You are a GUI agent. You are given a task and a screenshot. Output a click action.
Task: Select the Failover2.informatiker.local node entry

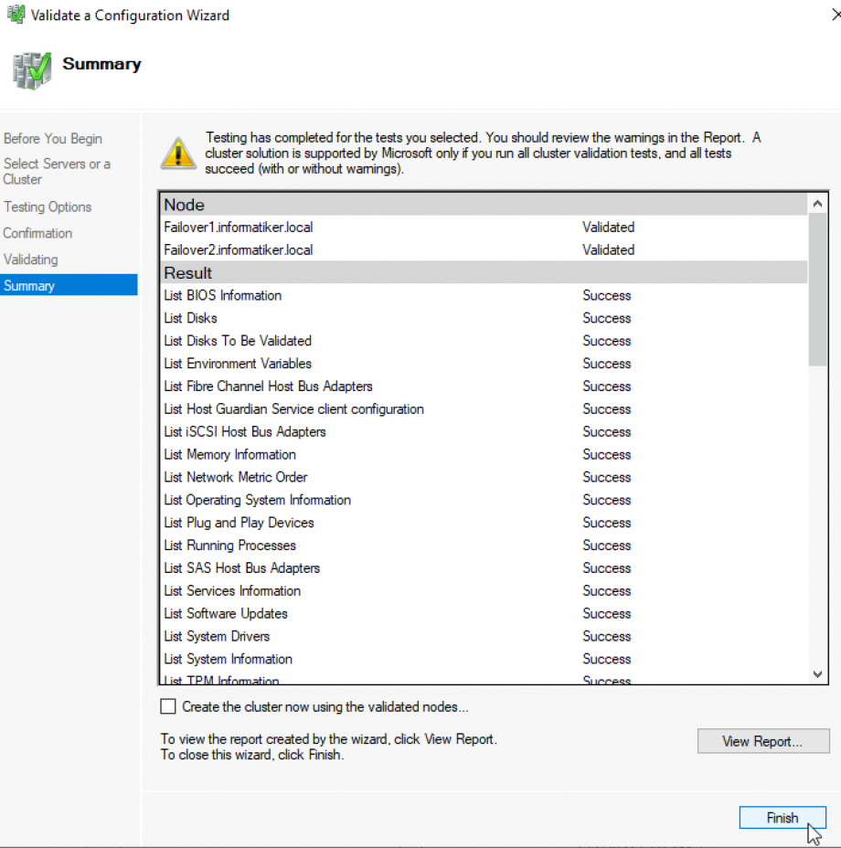click(x=240, y=249)
